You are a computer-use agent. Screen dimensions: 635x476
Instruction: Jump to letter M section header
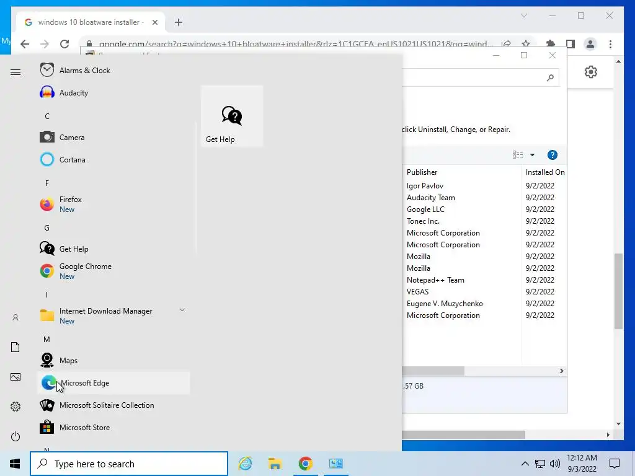(x=47, y=339)
